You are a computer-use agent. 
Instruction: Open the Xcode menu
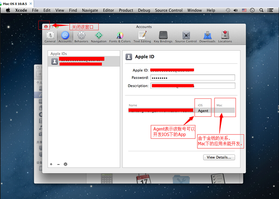click(21, 10)
